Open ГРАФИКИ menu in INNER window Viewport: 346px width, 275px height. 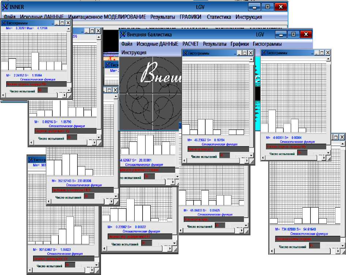(x=191, y=17)
